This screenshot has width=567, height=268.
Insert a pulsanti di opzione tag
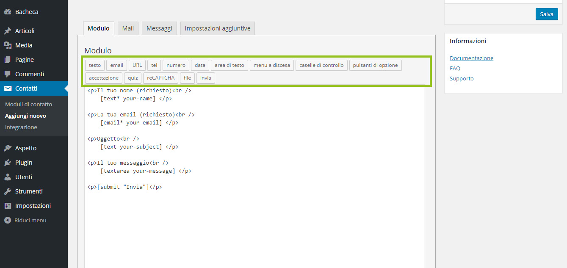point(375,65)
